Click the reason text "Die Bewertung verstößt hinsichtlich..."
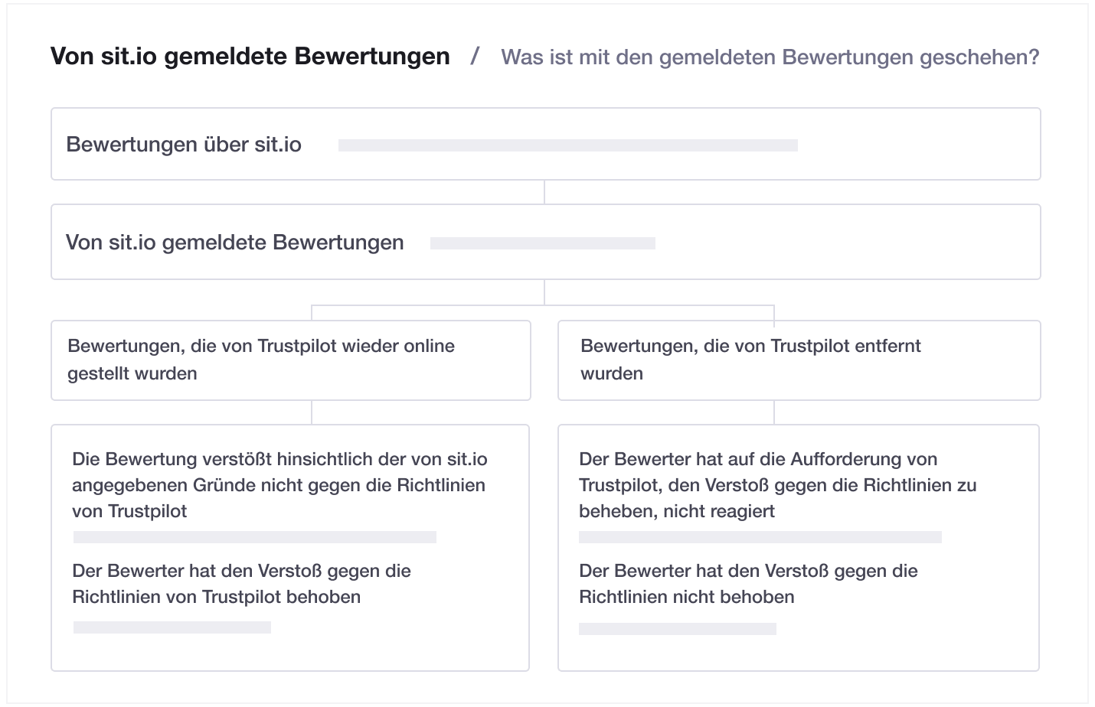Screen dimensions: 1095x707 pyautogui.click(x=279, y=485)
